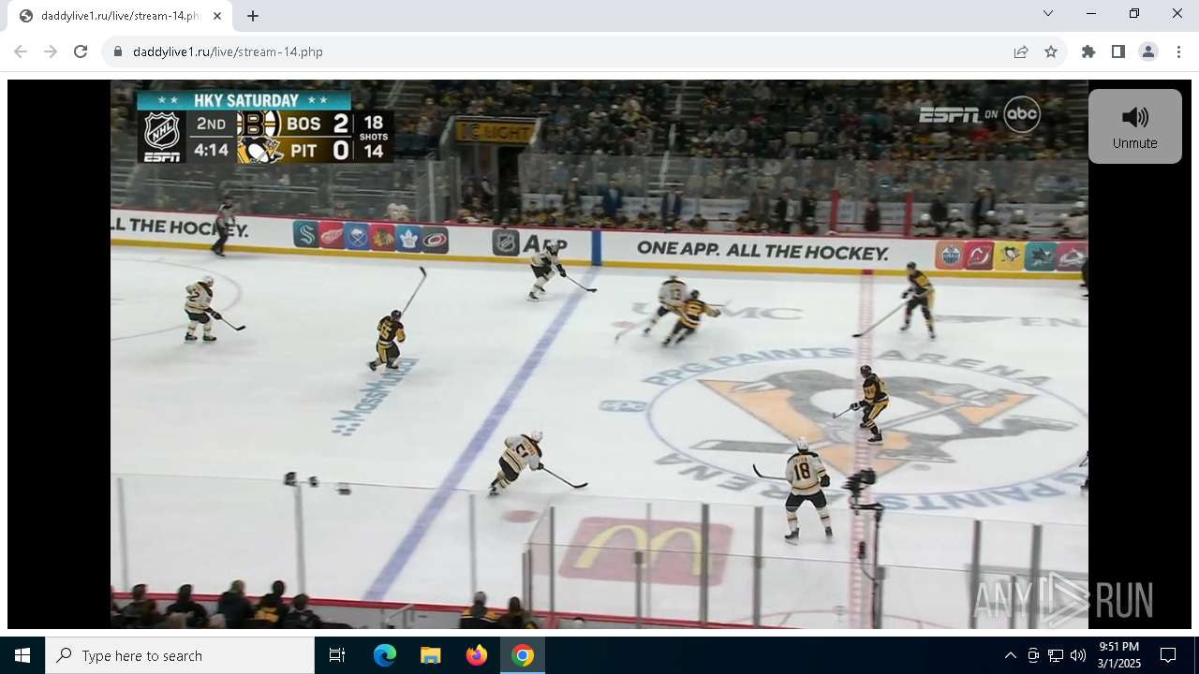Restore down the Chrome window
Screen dimensions: 1199x674
pyautogui.click(x=1134, y=13)
